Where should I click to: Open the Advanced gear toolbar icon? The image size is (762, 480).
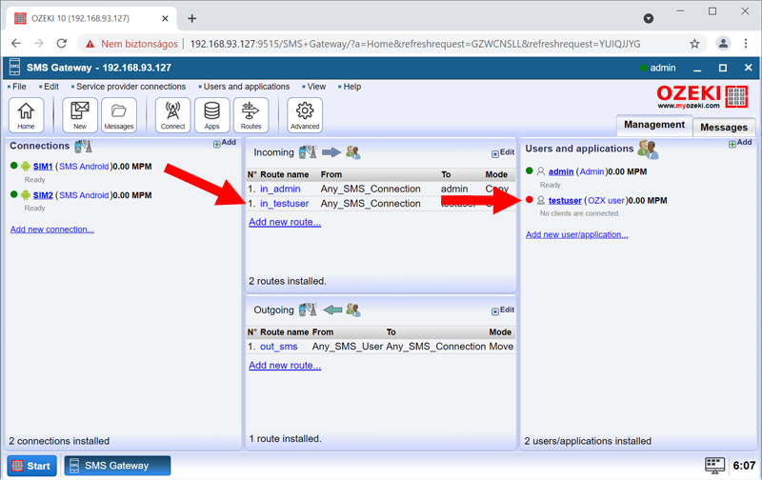pyautogui.click(x=305, y=115)
